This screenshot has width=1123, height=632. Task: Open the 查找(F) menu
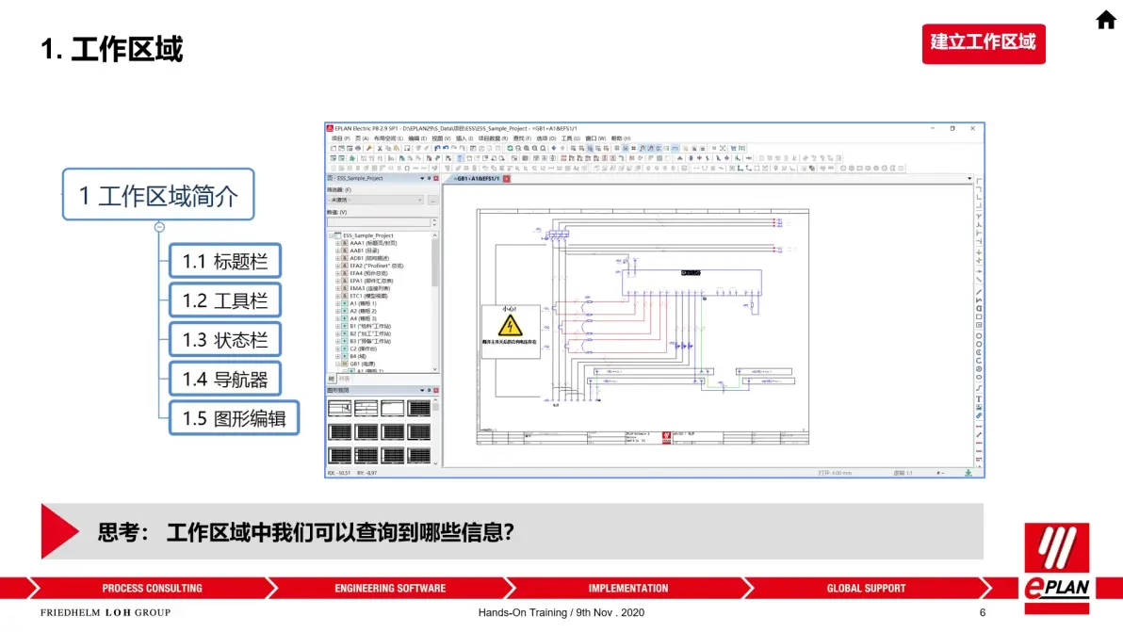[522, 138]
